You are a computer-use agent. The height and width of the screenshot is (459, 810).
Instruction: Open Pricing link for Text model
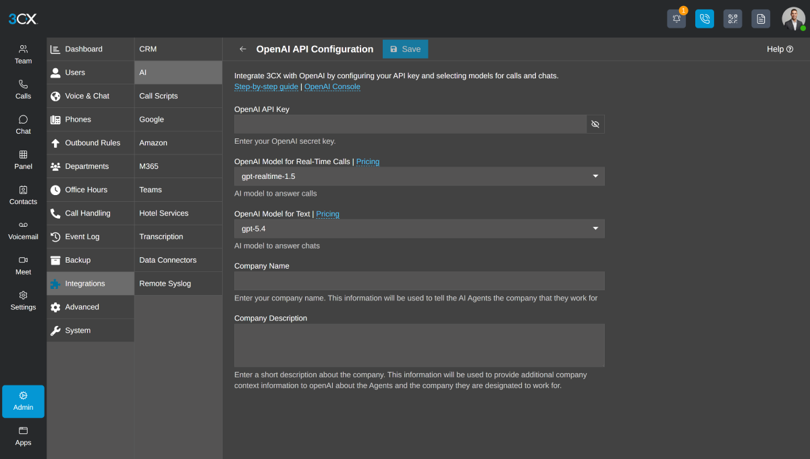(x=328, y=214)
